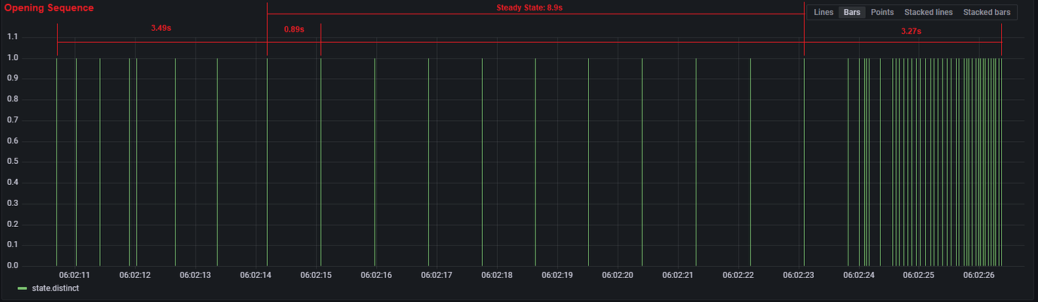Click the 06:02:20 time axis label
Viewport: 1038px width, 302px height.
click(x=618, y=275)
